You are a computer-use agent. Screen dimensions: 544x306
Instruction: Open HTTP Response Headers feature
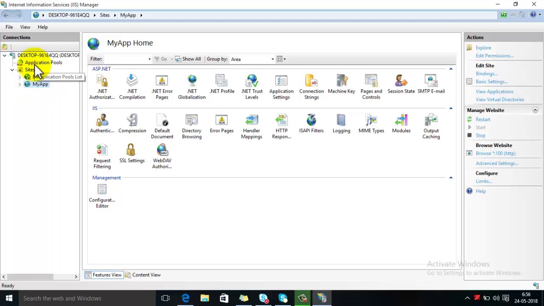(281, 127)
